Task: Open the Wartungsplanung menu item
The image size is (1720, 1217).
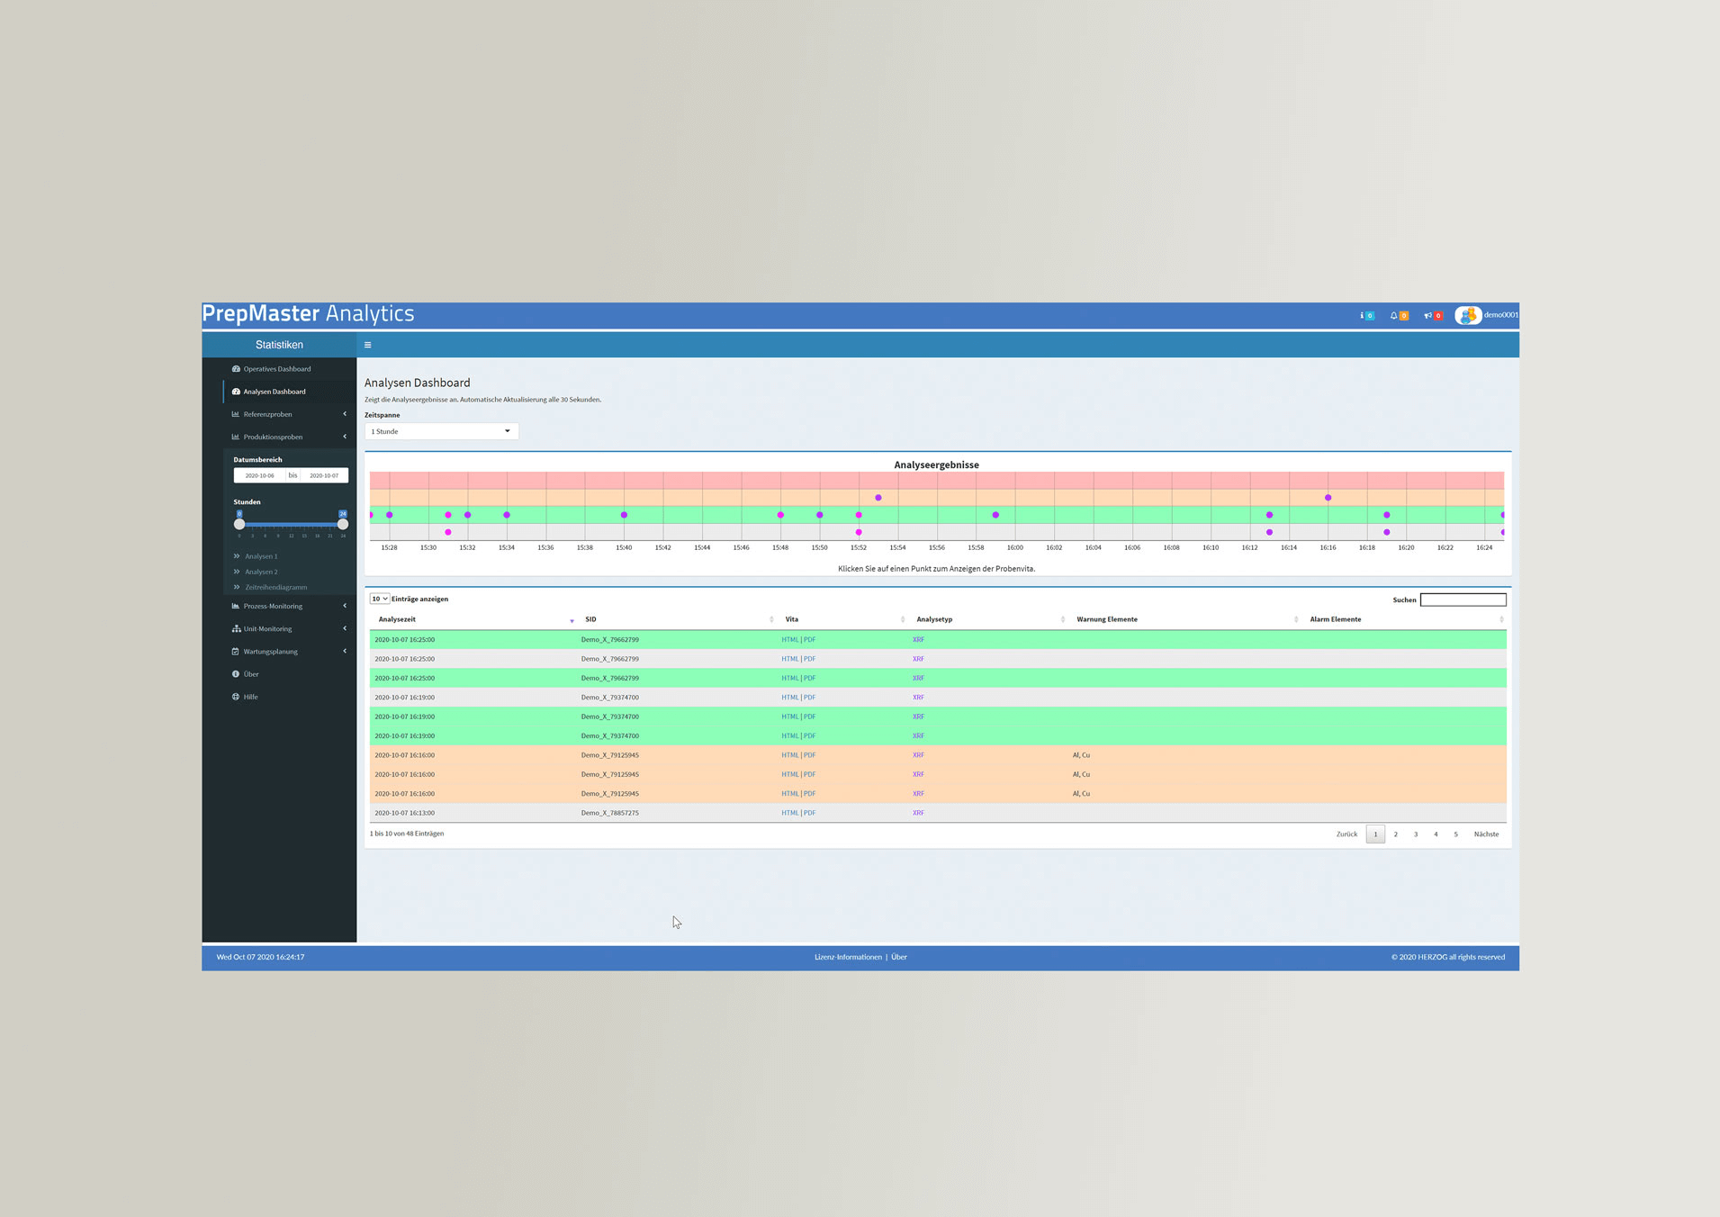Action: pyautogui.click(x=271, y=652)
